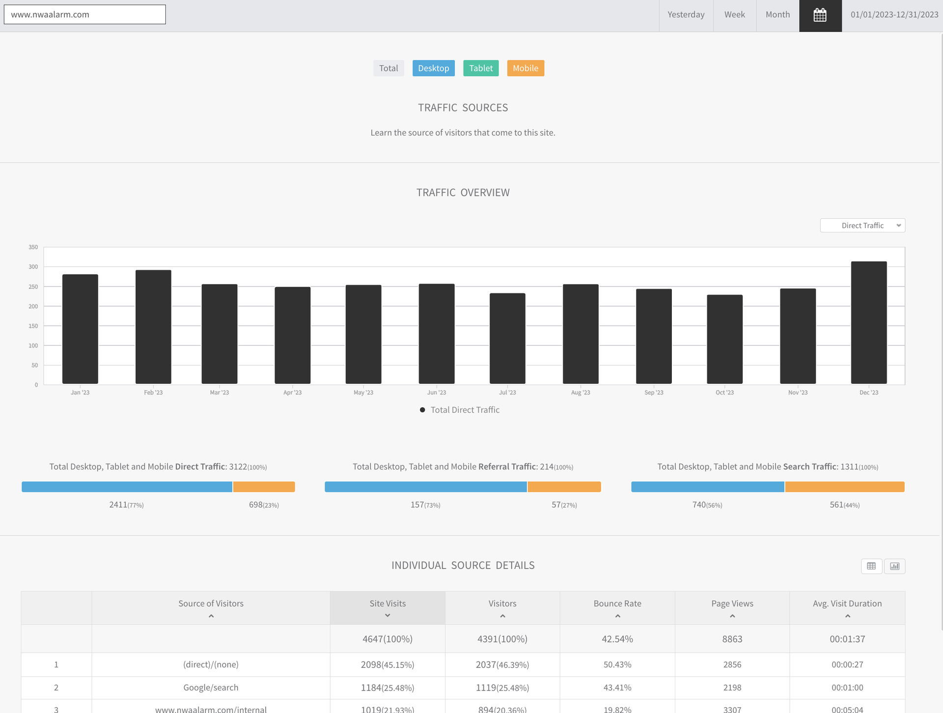Sort by Source of Visitors arrow
The height and width of the screenshot is (713, 943).
click(x=211, y=616)
